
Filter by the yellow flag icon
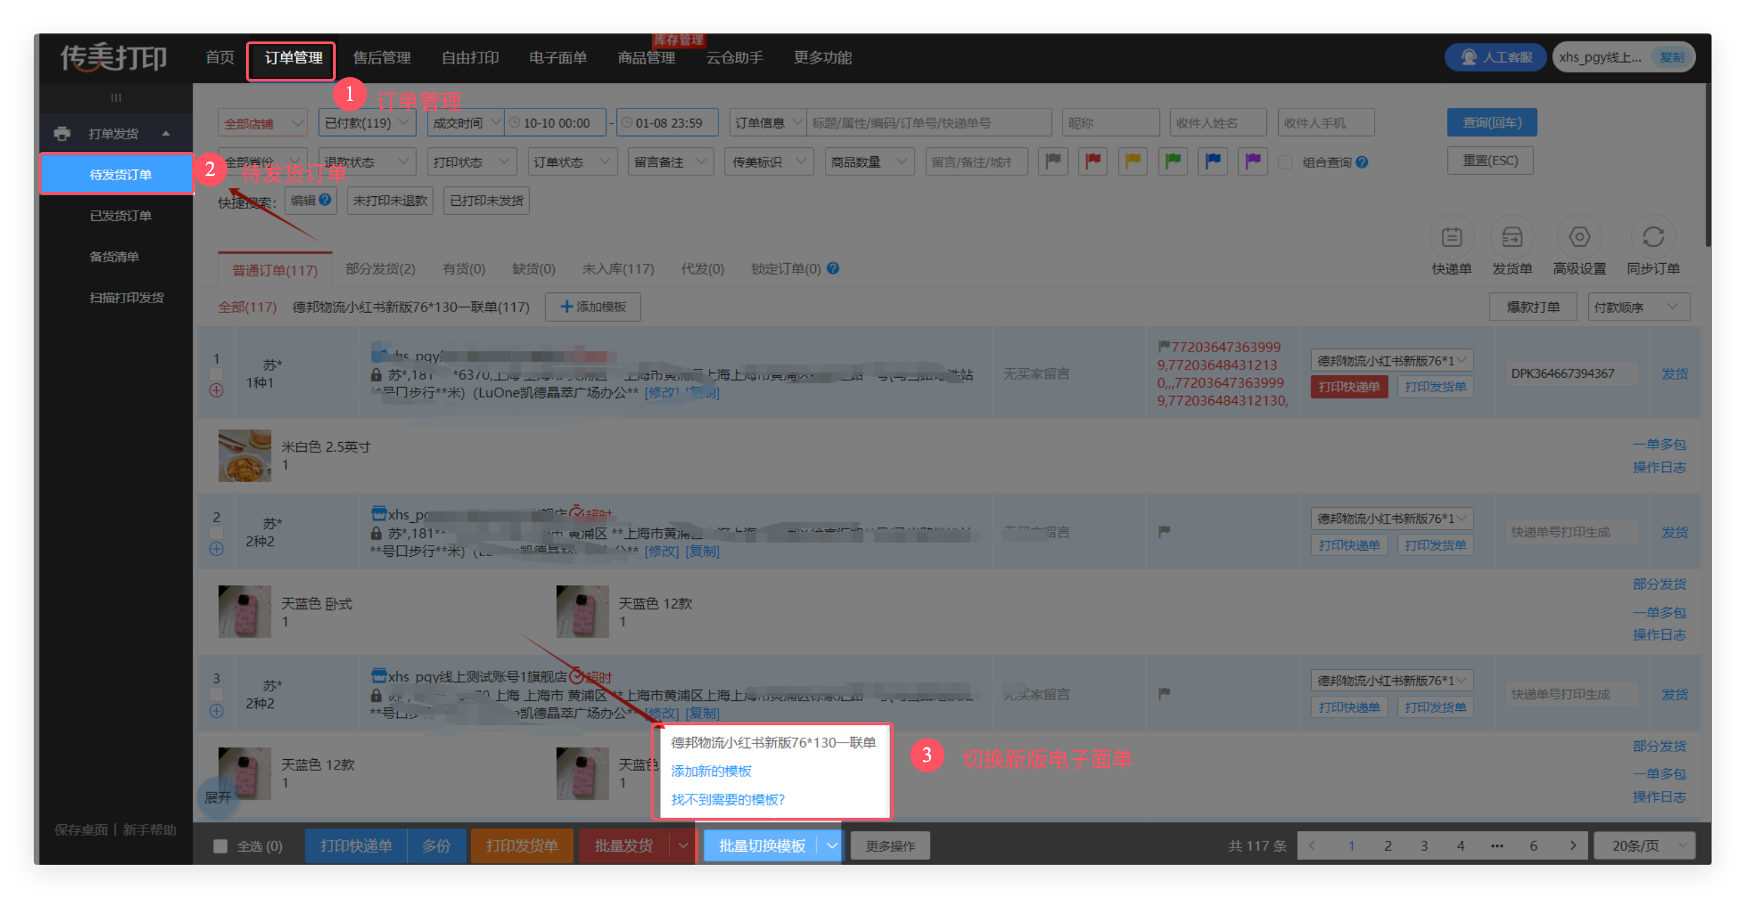pyautogui.click(x=1133, y=162)
